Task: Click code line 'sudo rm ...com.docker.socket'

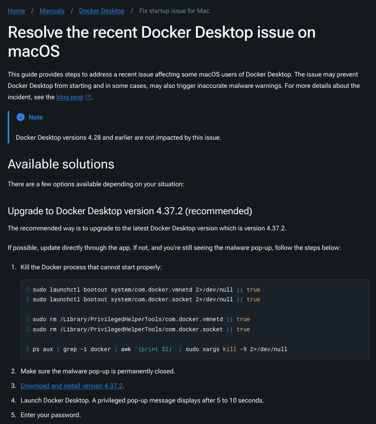Action: click(138, 329)
